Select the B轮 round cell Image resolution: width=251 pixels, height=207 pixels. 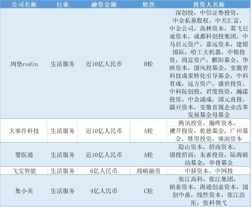coord(149,64)
